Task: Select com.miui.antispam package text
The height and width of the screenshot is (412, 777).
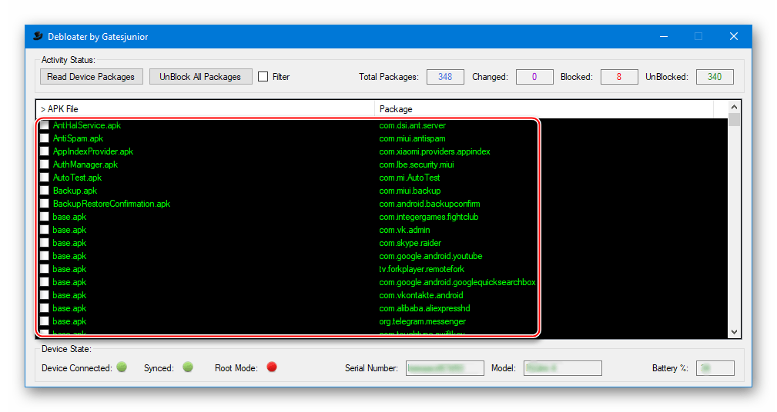Action: coord(412,138)
